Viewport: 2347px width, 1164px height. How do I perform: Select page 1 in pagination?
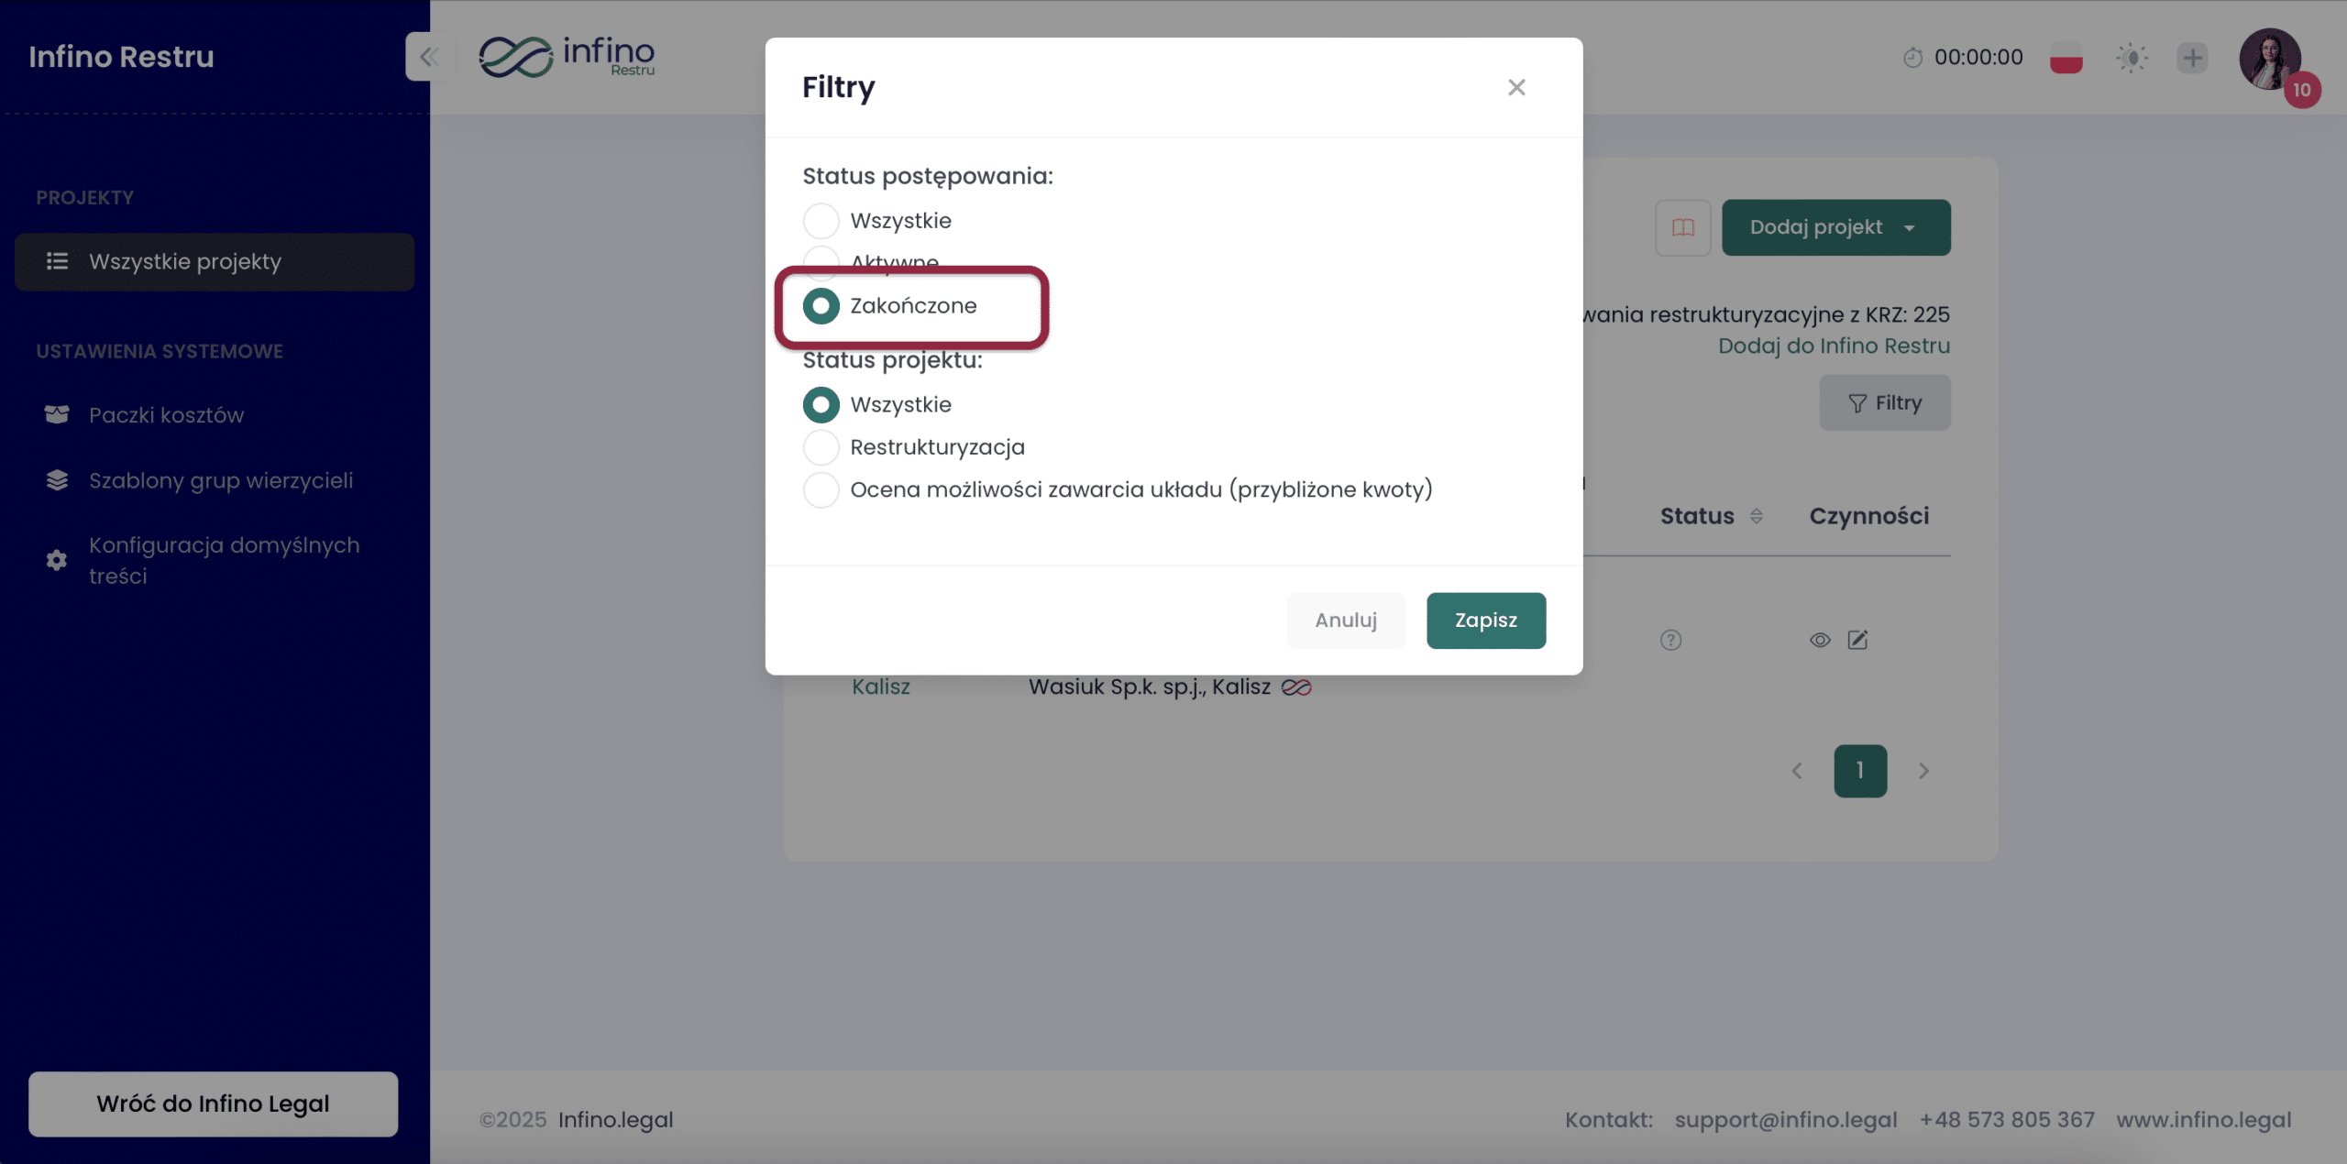(1860, 771)
